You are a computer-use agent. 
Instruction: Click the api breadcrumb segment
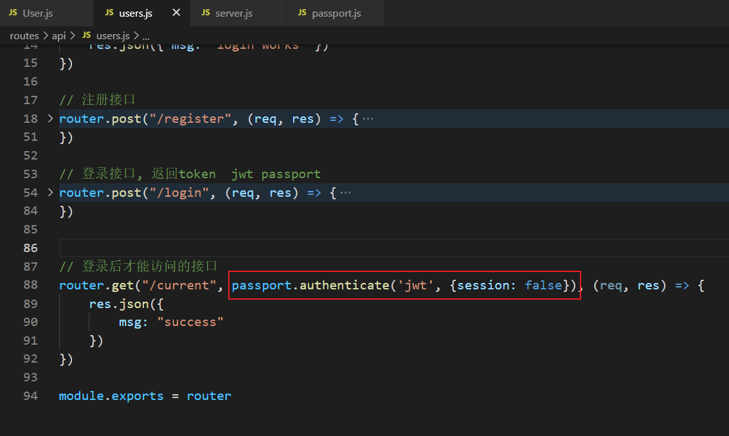coord(59,35)
